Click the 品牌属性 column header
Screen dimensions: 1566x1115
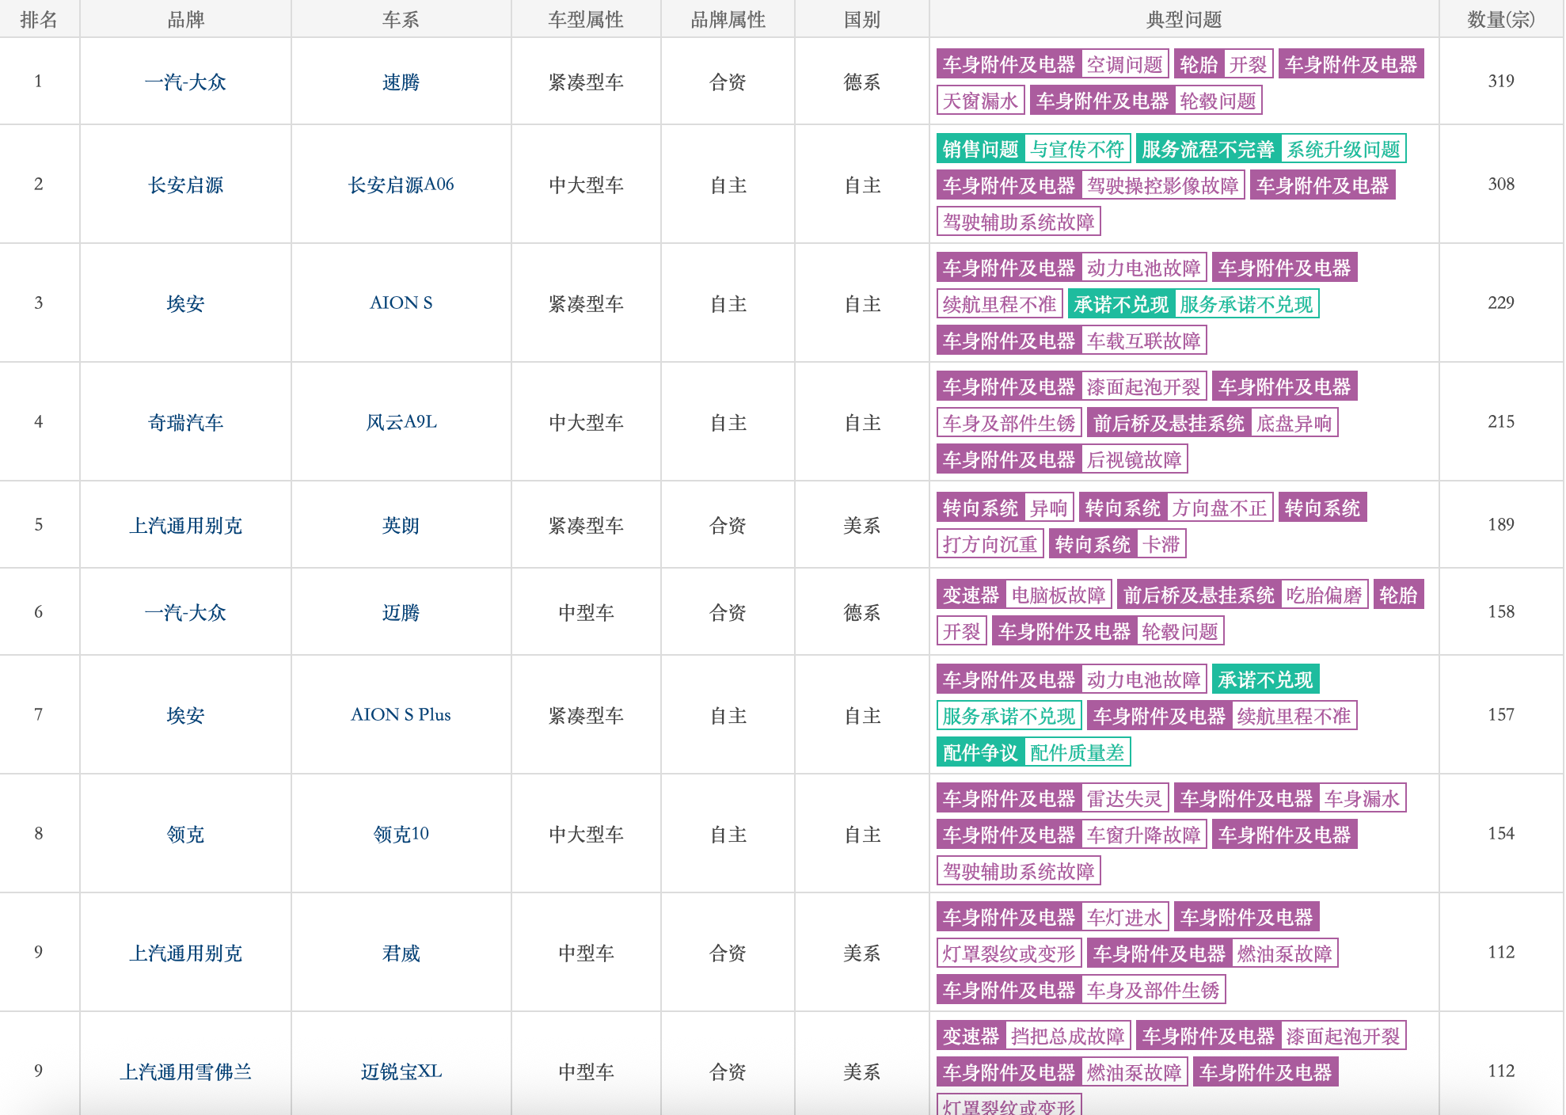728,19
